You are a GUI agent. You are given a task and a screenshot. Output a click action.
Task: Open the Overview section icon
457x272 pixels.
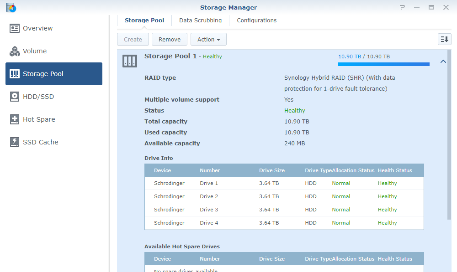click(x=14, y=28)
